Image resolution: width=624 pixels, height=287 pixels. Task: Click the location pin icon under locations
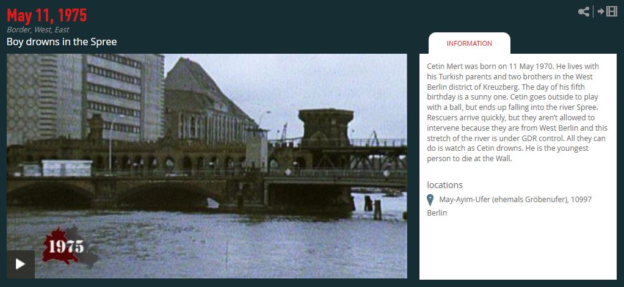click(x=430, y=200)
